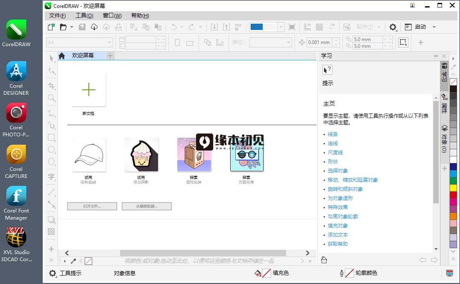Viewport: 460px width, 284px height.
Task: Expand the color palette overflow chevron
Action: [453, 259]
